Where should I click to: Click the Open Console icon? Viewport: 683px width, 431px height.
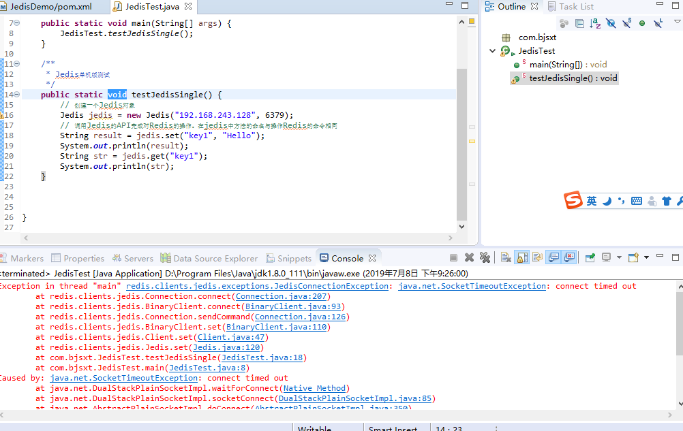coord(633,258)
